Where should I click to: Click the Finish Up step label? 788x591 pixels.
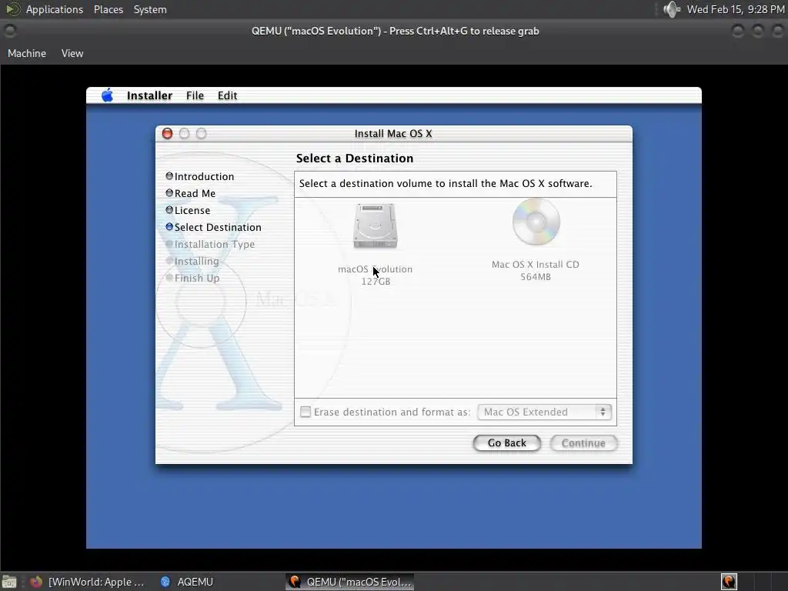pyautogui.click(x=197, y=278)
